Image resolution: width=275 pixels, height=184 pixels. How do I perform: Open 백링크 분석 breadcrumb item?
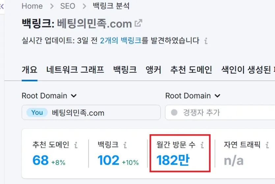pyautogui.click(x=111, y=6)
